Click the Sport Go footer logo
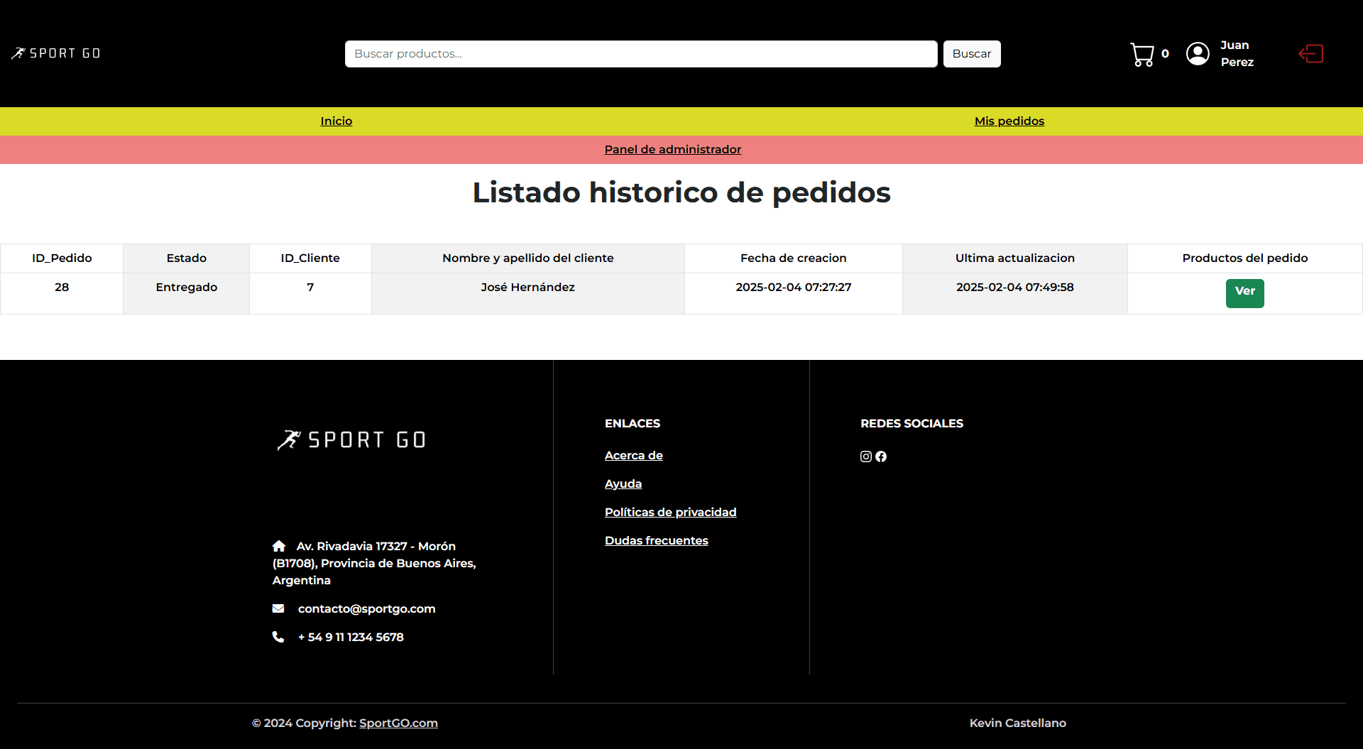 351,440
